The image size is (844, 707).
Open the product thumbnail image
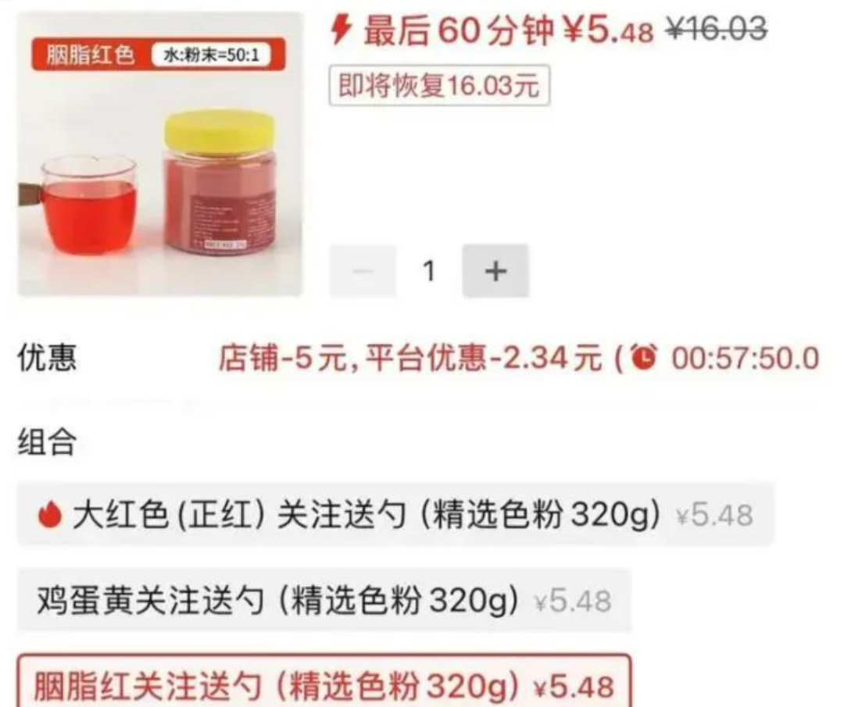[160, 155]
